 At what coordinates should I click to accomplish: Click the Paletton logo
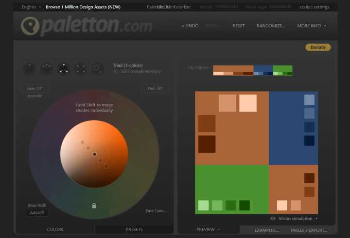pyautogui.click(x=87, y=26)
